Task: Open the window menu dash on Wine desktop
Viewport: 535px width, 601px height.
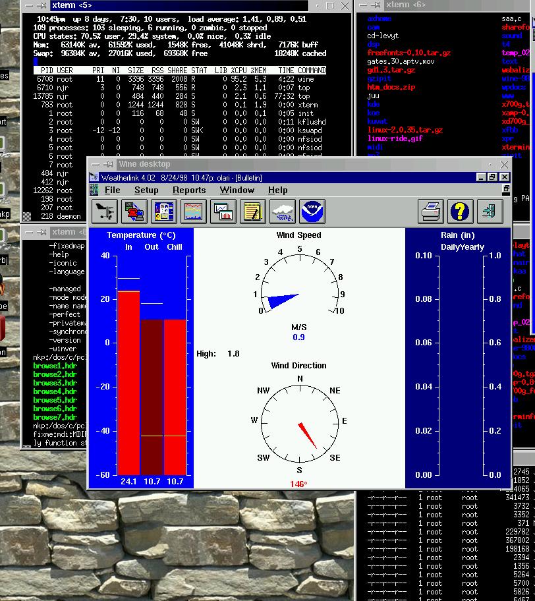Action: tap(96, 165)
